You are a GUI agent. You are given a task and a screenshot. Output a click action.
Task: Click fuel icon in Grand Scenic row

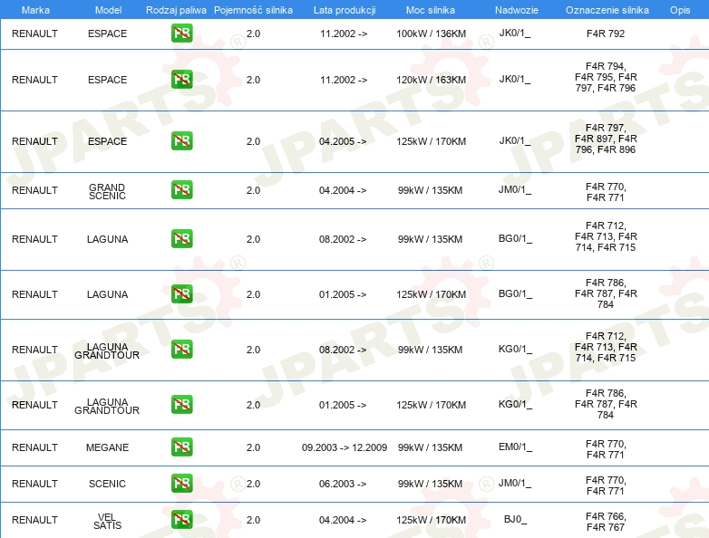click(181, 189)
